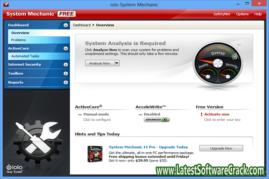This screenshot has width=269, height=179.
Task: Click the green ADVANCED arrow badge
Action: click(x=157, y=120)
